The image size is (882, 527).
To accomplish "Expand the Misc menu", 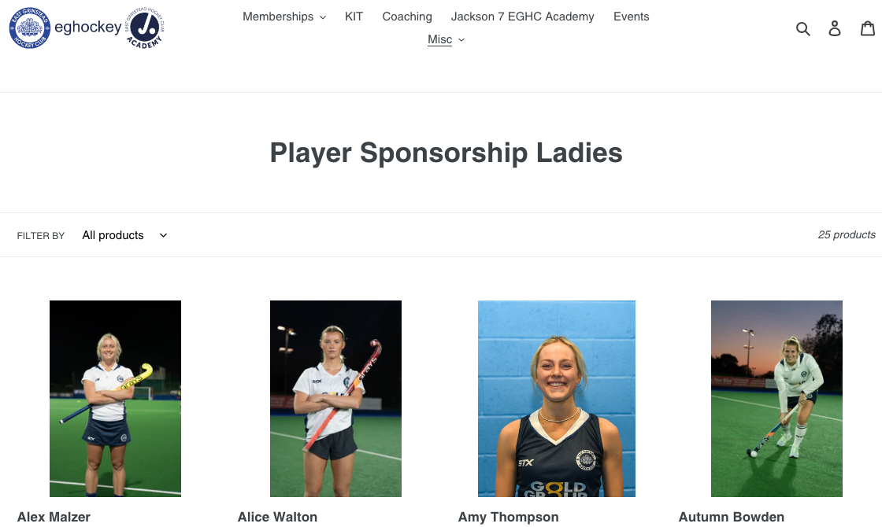I will click(x=446, y=39).
